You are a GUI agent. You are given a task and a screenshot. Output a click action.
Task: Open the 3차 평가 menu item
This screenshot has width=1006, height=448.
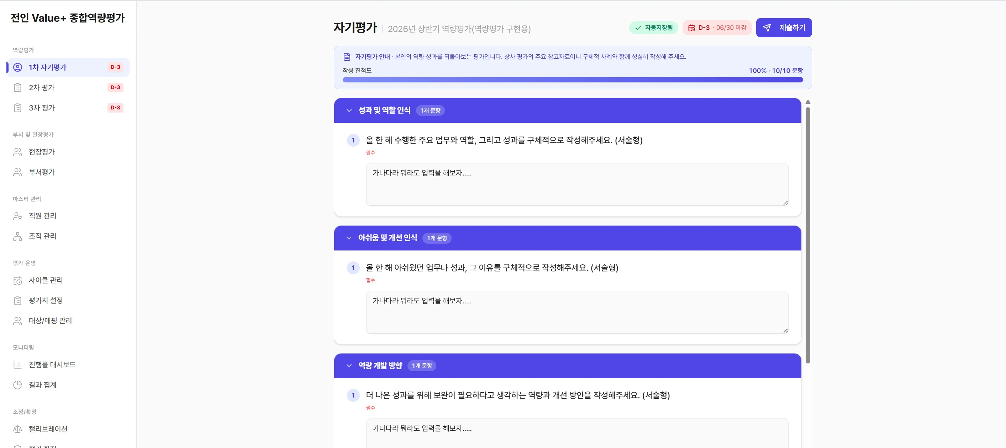pyautogui.click(x=68, y=108)
